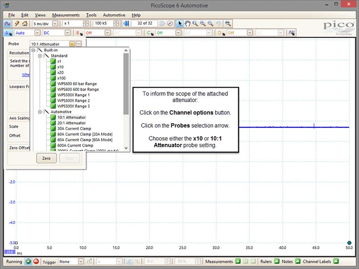Click the Zero button

point(46,158)
